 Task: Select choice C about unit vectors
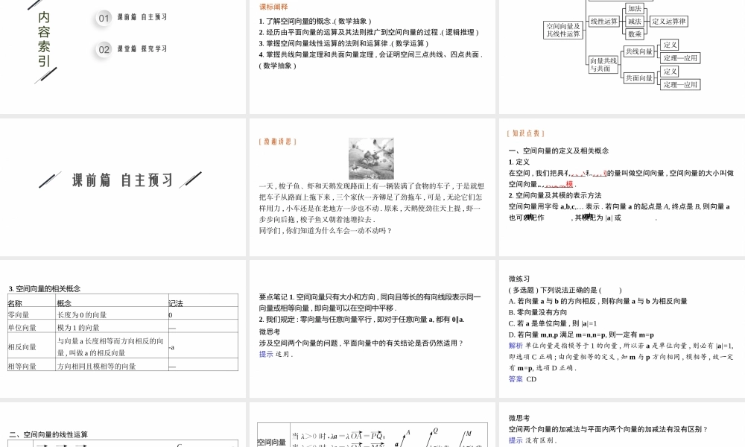[555, 322]
